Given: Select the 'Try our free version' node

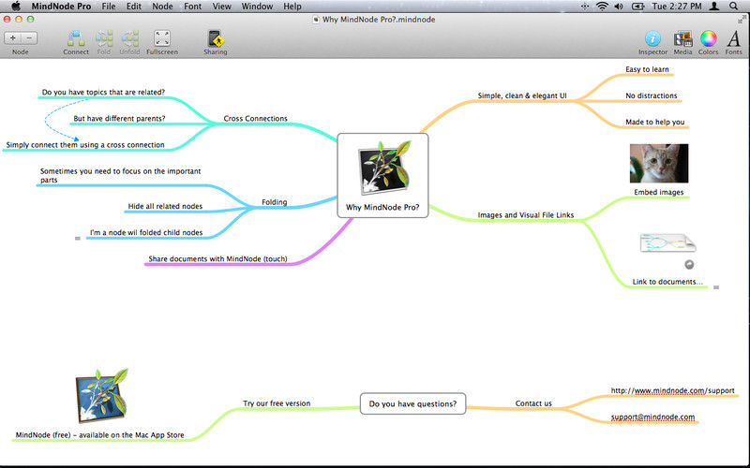Looking at the screenshot, I should coord(277,403).
